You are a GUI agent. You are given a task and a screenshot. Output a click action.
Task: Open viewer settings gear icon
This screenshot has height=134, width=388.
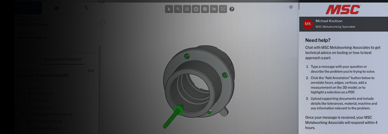pyautogui.click(x=291, y=7)
